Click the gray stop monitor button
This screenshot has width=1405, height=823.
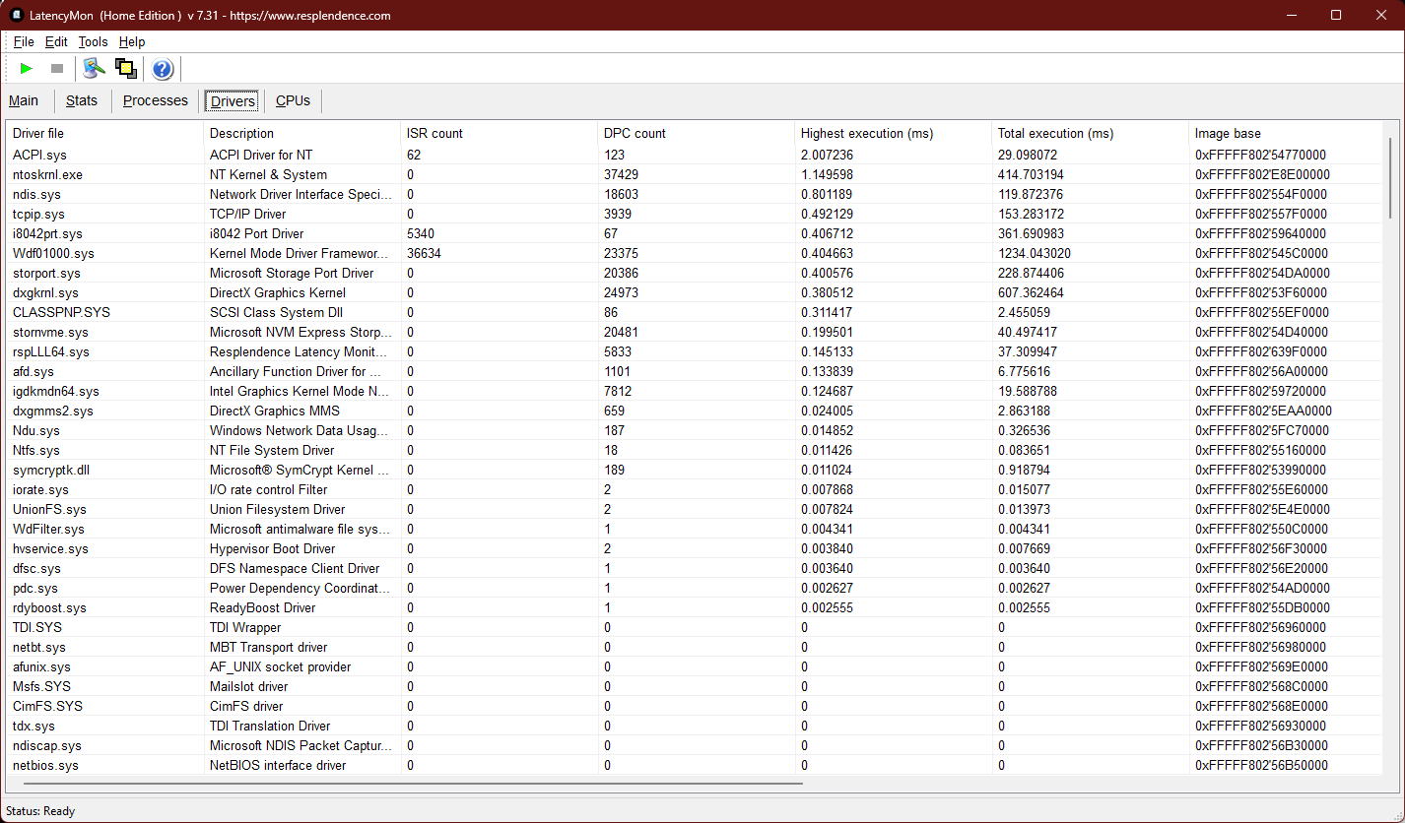tap(57, 69)
